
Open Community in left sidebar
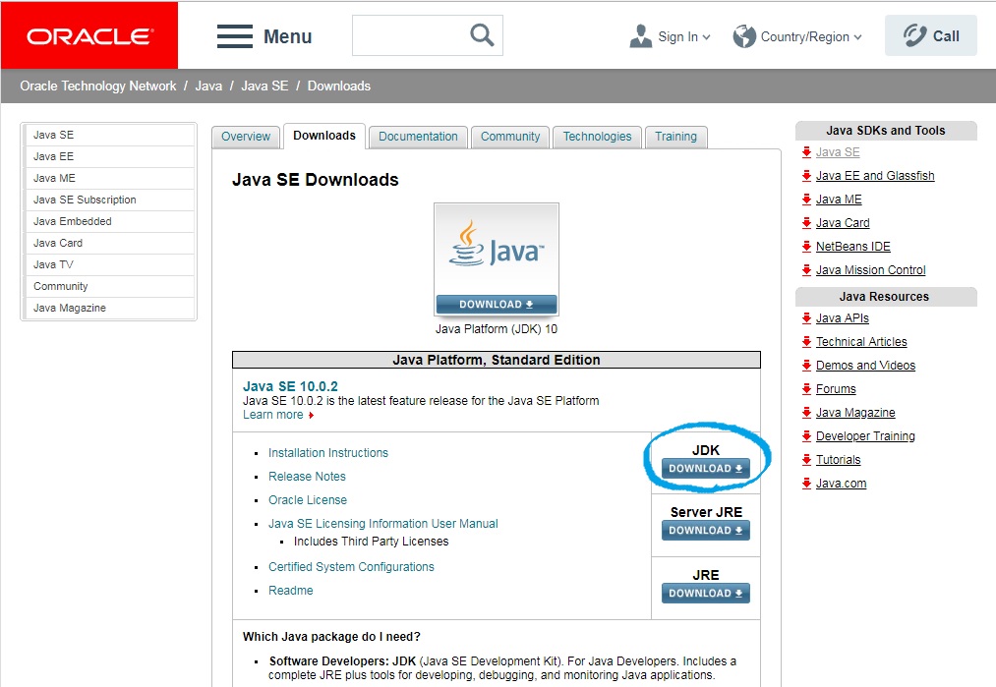click(109, 286)
